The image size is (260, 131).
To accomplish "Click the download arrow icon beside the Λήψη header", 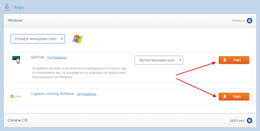I will point(7,8).
